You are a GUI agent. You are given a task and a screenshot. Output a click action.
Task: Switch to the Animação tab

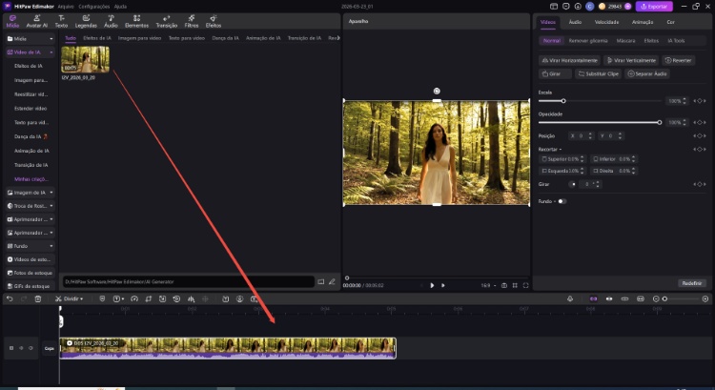pyautogui.click(x=643, y=22)
